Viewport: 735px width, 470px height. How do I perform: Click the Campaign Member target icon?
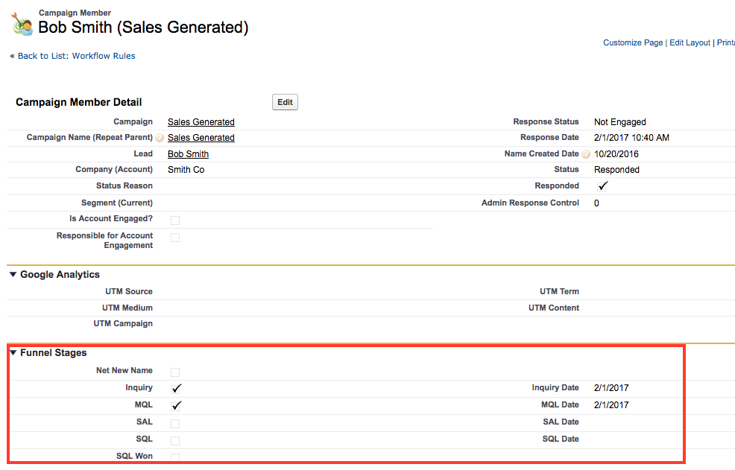[22, 24]
